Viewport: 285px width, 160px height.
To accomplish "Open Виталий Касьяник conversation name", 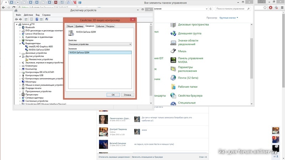I will [118, 143].
